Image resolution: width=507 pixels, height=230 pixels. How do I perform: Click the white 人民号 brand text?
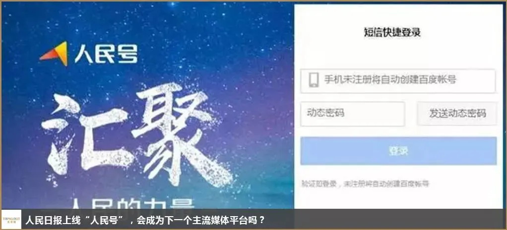106,54
